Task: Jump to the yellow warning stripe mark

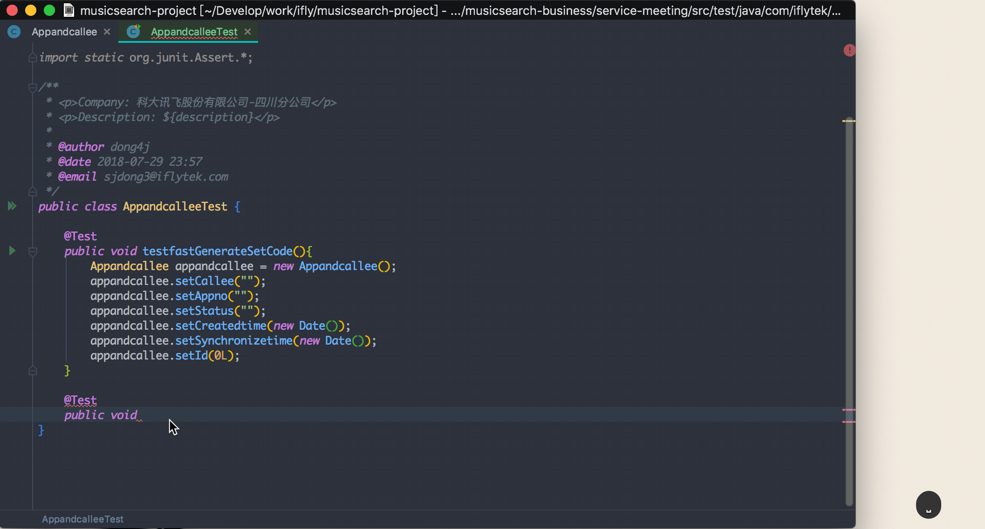Action: tap(848, 121)
